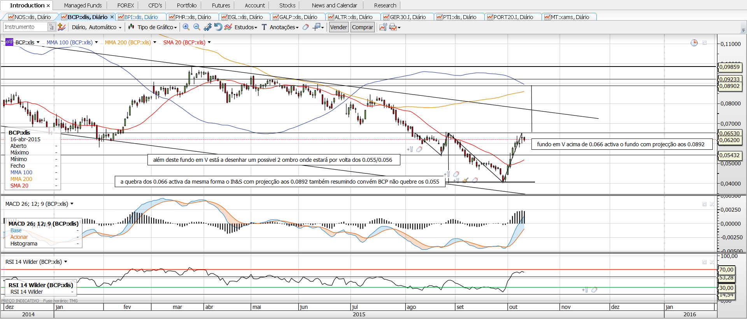Click the instrument search lookup icon
The height and width of the screenshot is (319, 747).
[51, 27]
